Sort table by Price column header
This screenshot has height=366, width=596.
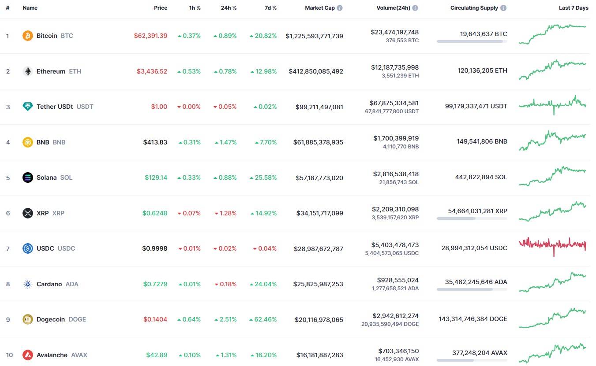161,8
